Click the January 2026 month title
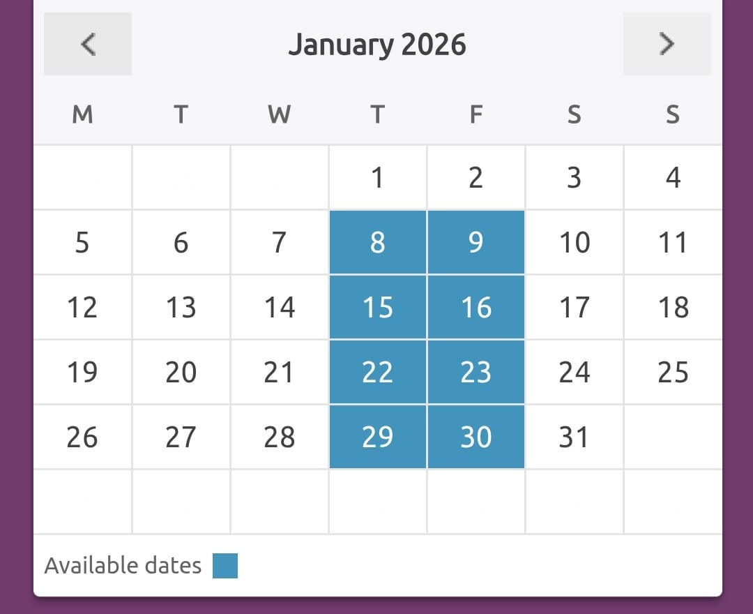 point(377,45)
